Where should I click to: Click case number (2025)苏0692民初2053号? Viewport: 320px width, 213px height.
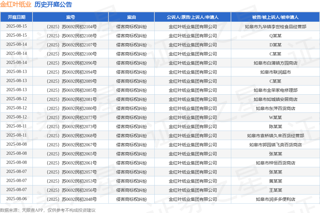[x=71, y=181]
